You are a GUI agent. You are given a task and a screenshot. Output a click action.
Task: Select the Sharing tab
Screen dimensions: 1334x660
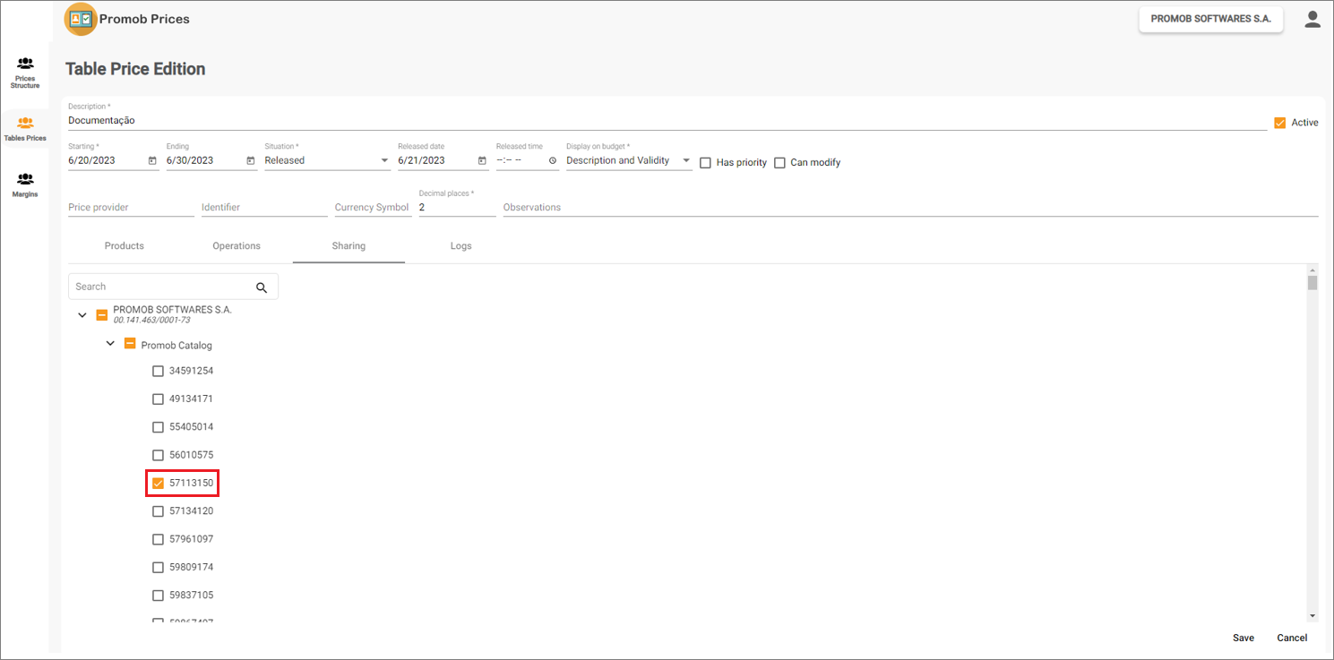coord(349,246)
